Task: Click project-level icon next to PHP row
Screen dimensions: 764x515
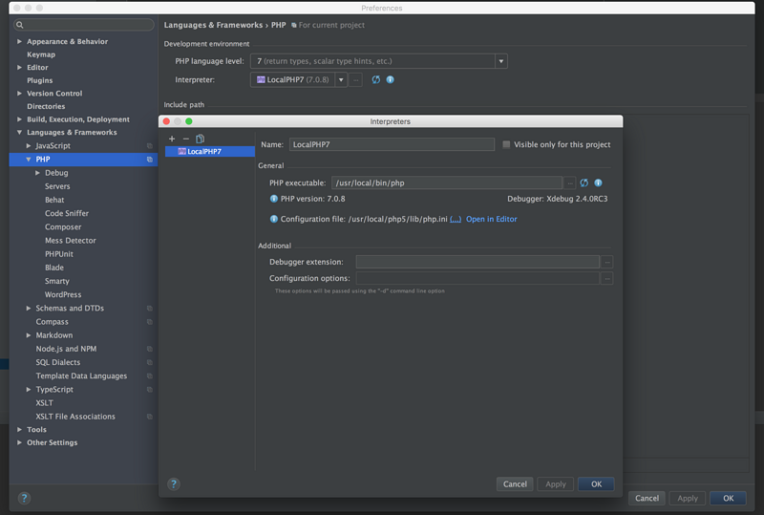Action: tap(150, 160)
